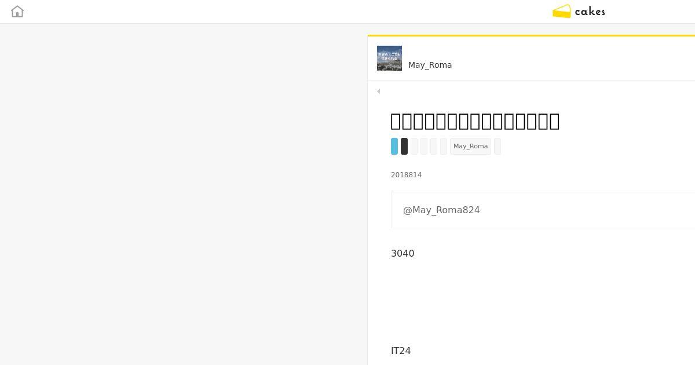Click gray tag chip just before May_Roma tag
Screen dimensions: 695x365
point(444,146)
